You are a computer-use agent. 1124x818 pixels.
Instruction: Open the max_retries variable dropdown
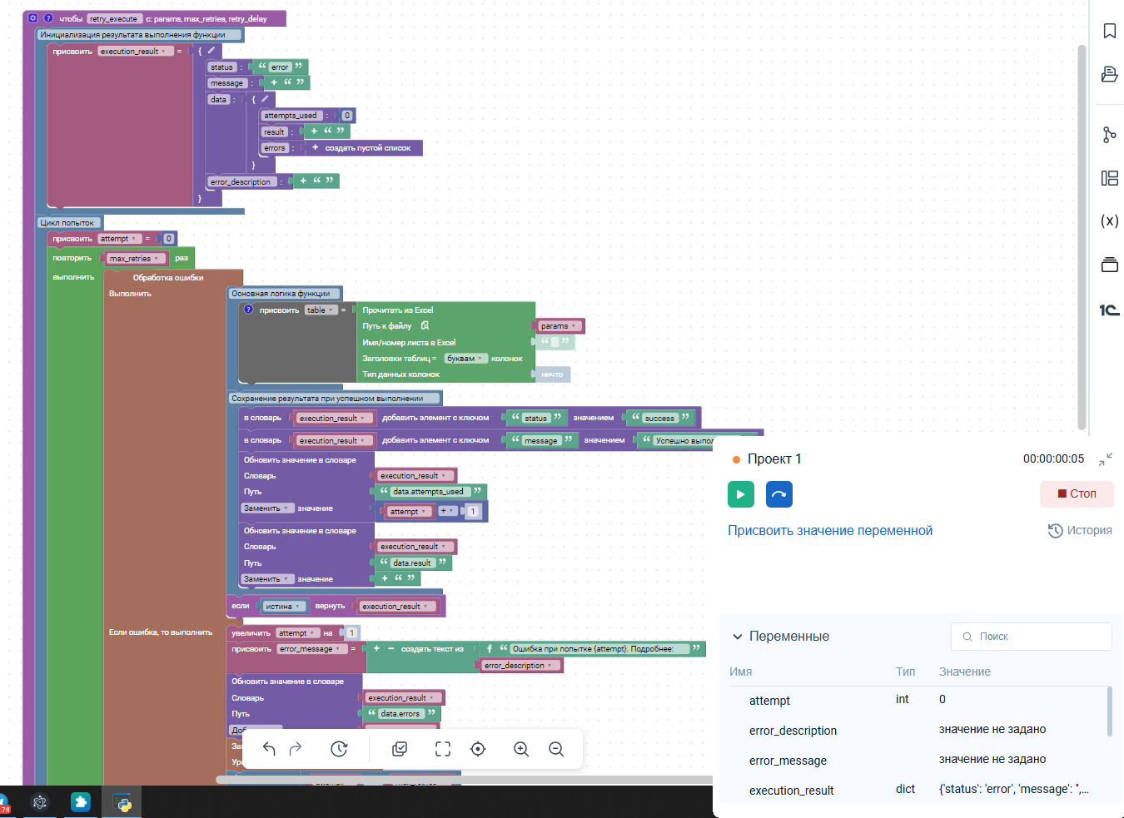(156, 259)
